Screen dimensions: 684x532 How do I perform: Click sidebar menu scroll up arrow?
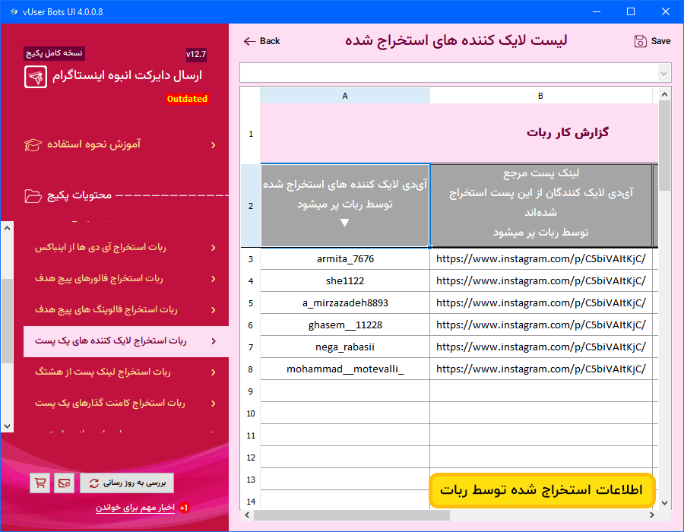click(x=7, y=228)
